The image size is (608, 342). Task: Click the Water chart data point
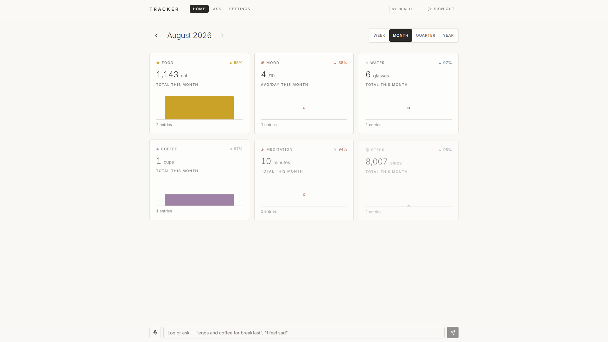click(408, 108)
